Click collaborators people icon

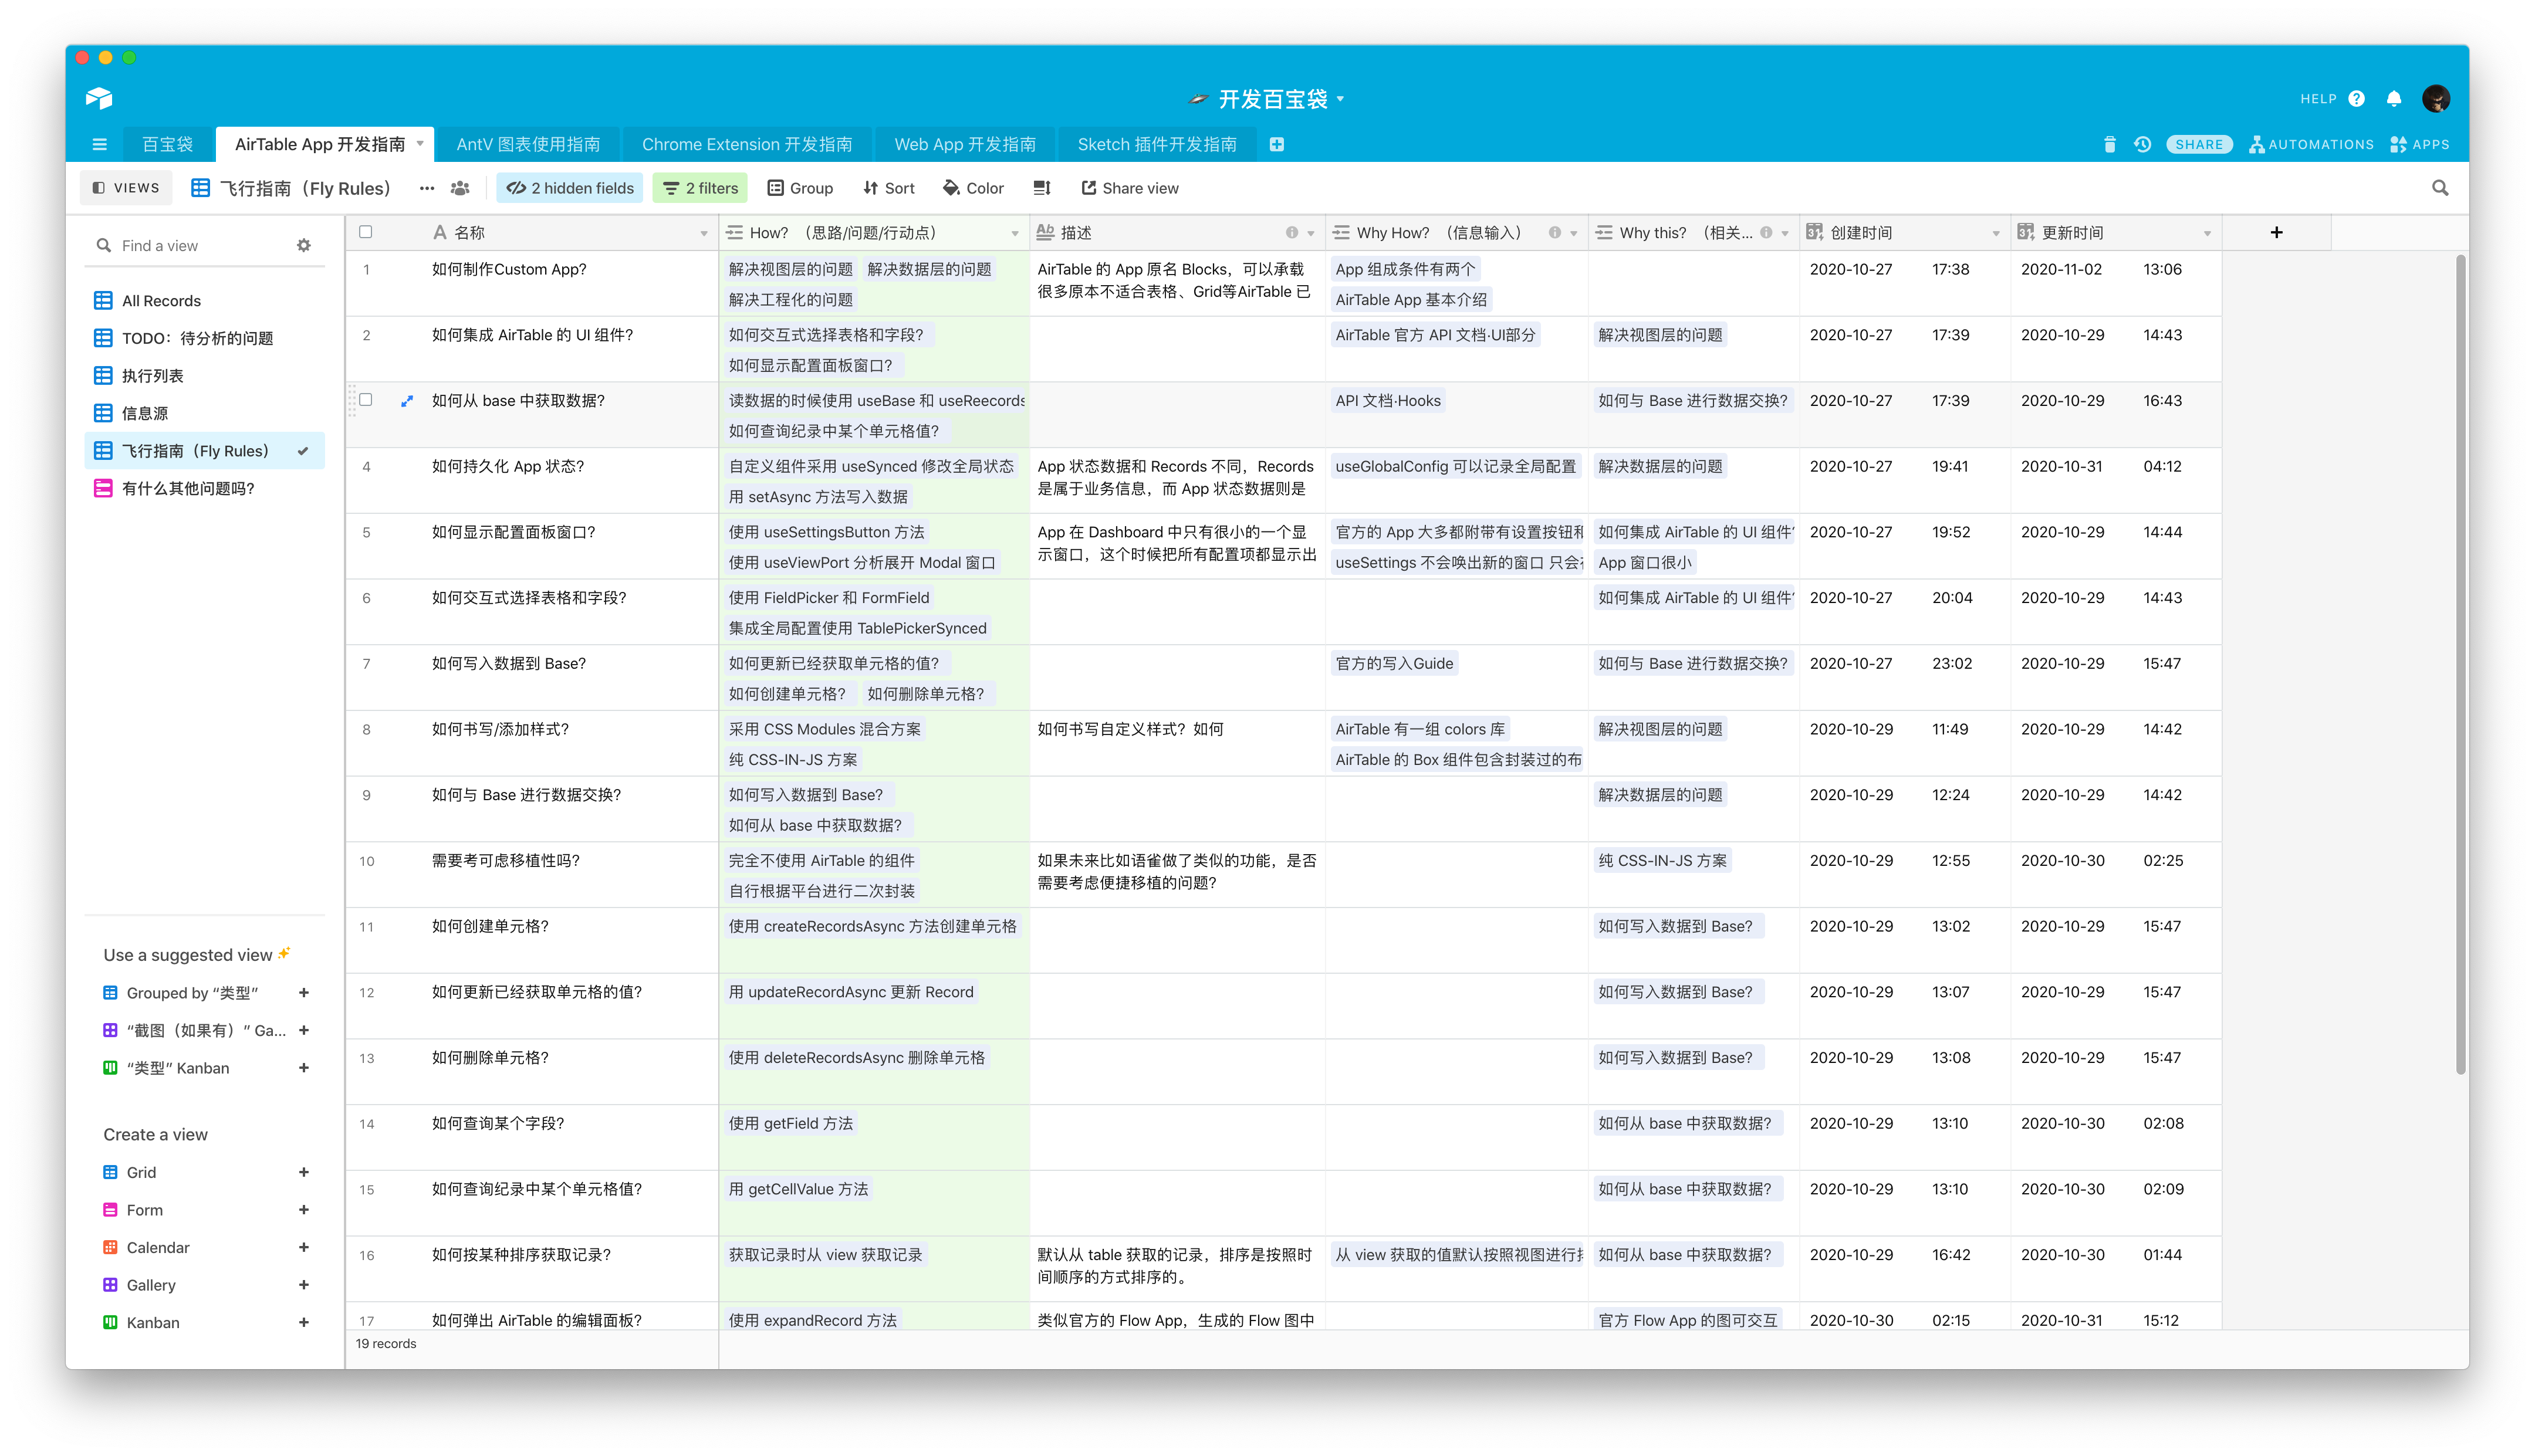click(460, 188)
